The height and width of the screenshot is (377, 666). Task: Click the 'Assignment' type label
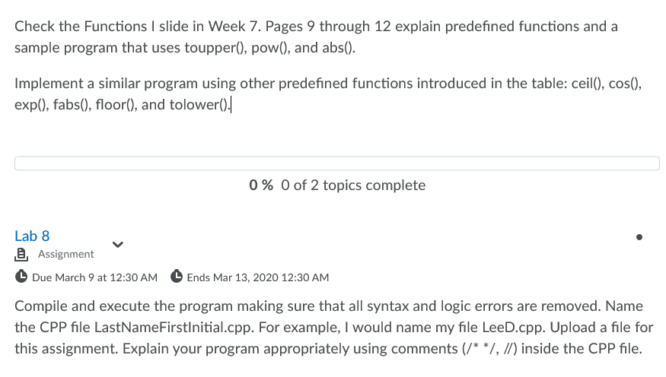click(x=65, y=254)
